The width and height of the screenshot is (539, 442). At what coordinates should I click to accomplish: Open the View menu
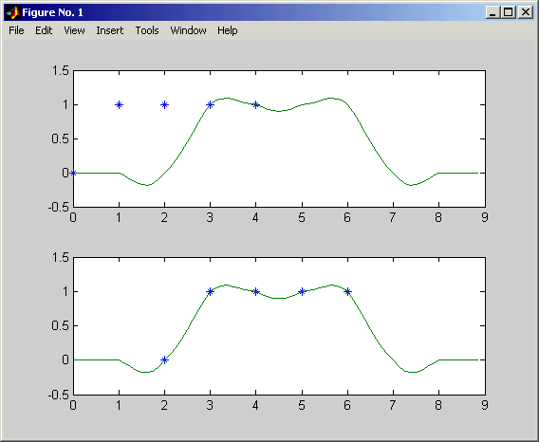[74, 30]
